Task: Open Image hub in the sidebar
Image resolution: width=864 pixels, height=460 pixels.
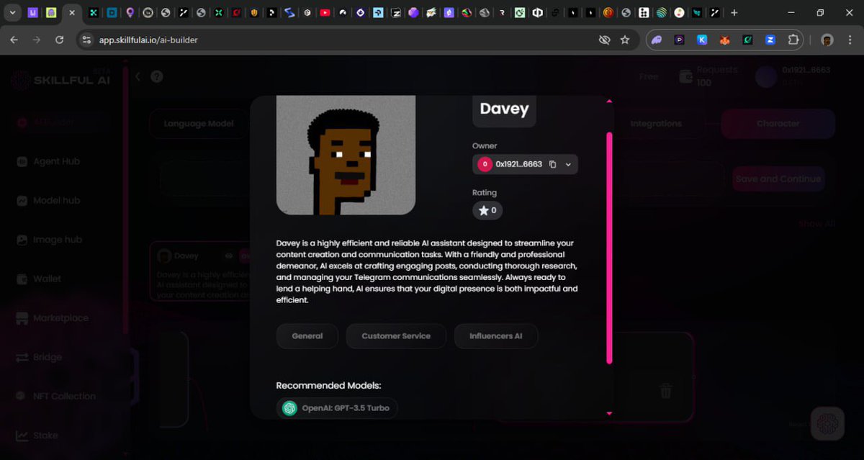Action: tap(49, 240)
